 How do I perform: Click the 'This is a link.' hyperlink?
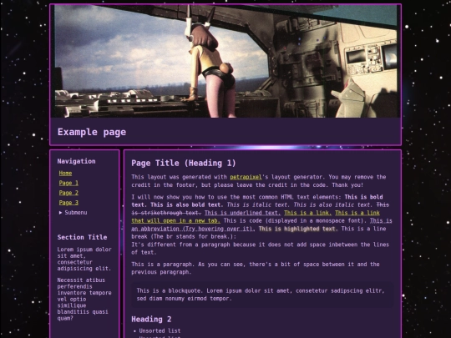point(307,213)
